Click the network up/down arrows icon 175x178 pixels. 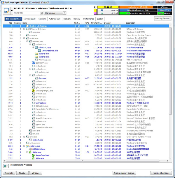coord(102,12)
